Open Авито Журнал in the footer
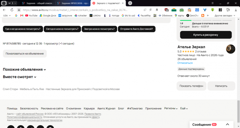This screenshot has width=240, height=128. (106, 108)
